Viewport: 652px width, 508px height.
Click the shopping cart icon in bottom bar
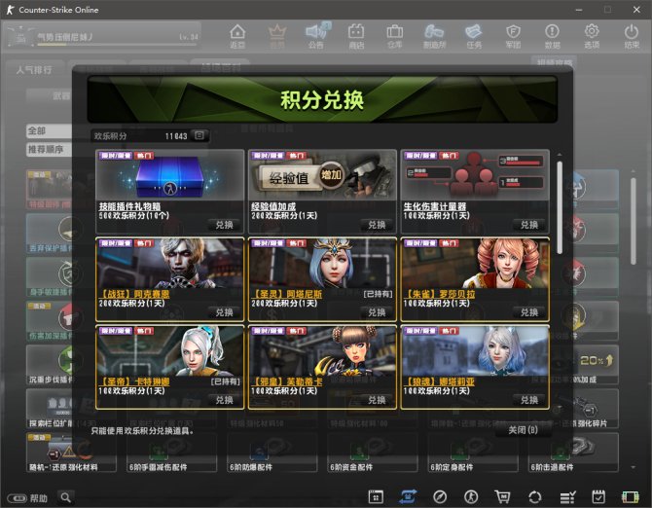pos(502,496)
